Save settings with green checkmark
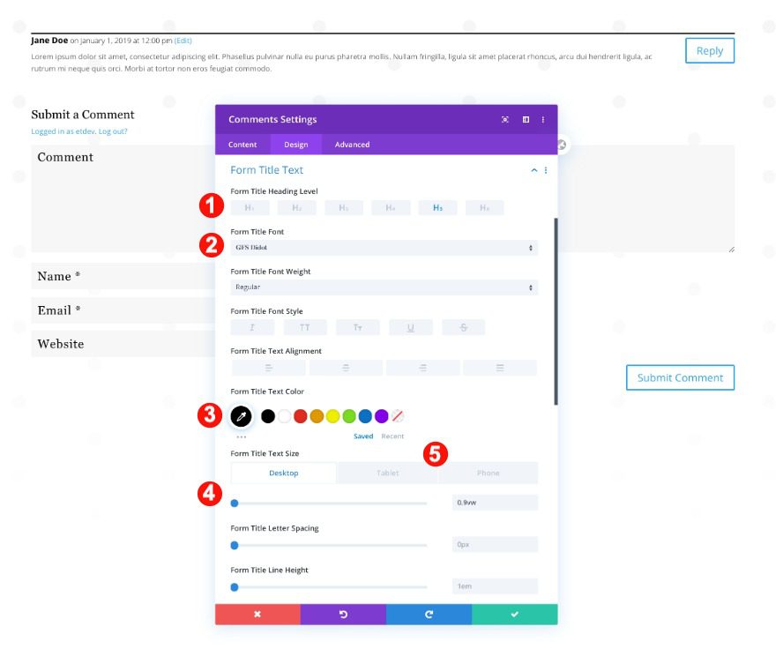776x649 pixels. coord(515,615)
